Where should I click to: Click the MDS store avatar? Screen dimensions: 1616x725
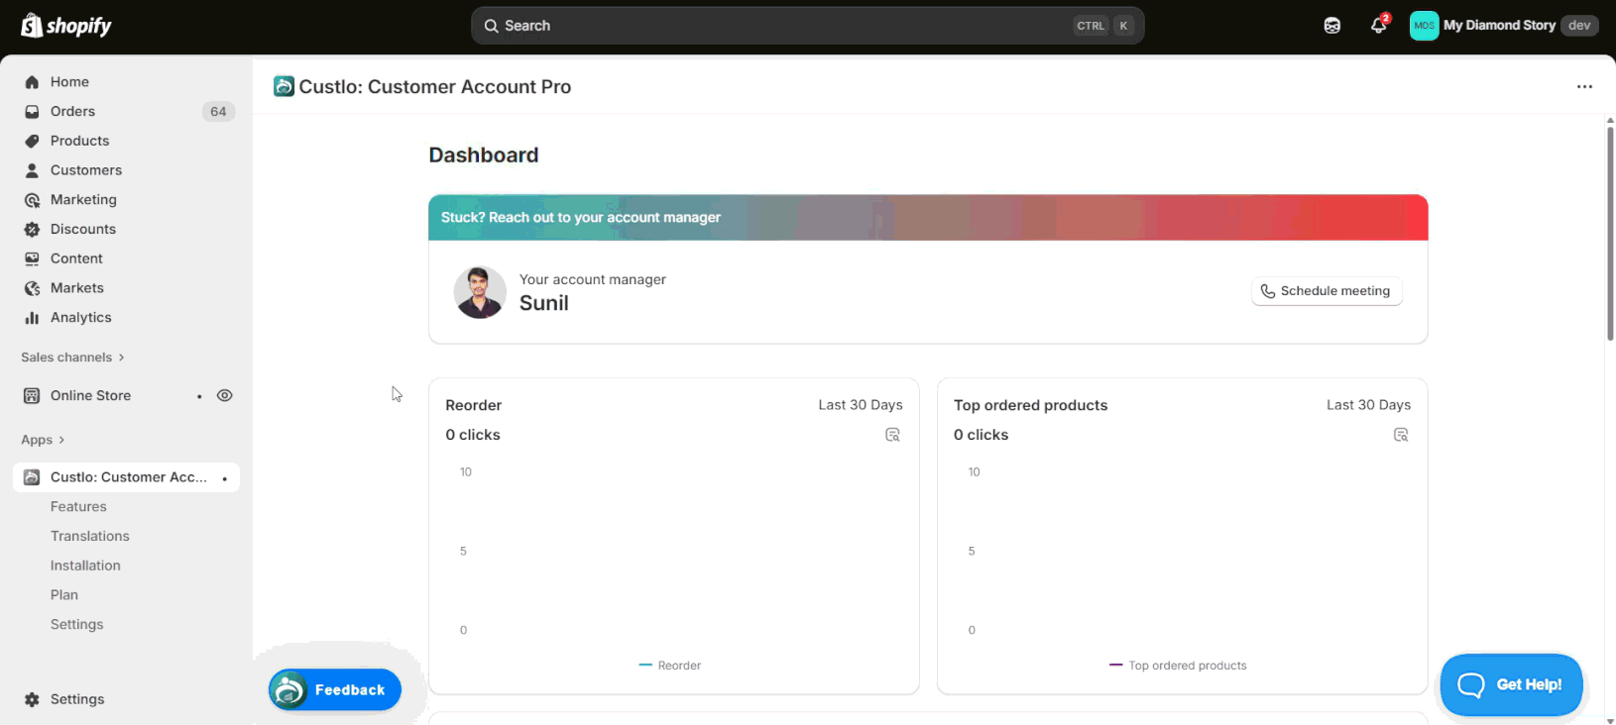click(x=1424, y=26)
